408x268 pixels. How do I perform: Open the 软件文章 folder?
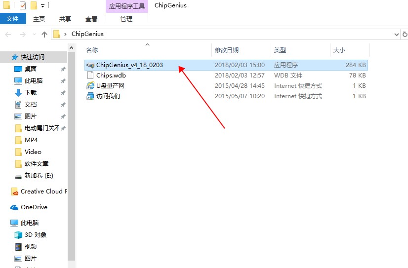(37, 163)
